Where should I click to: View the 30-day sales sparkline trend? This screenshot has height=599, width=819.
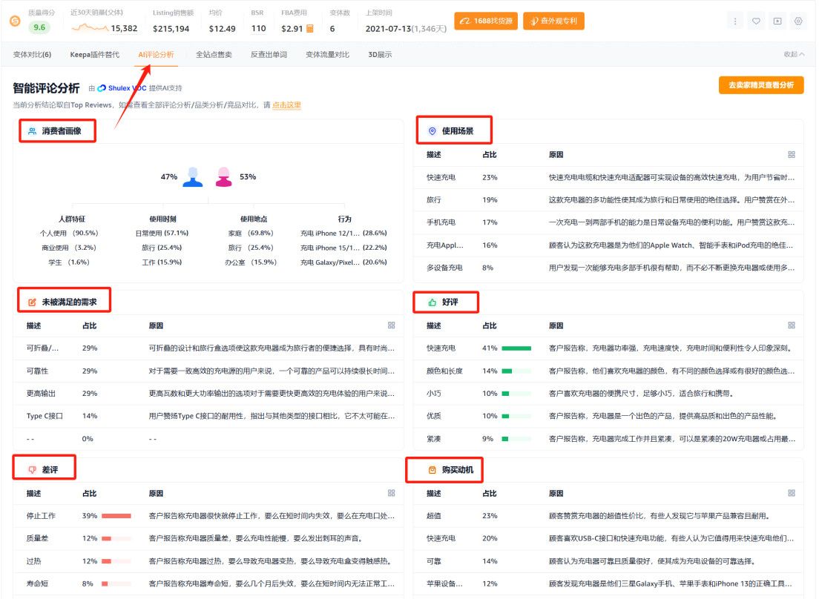coord(90,27)
